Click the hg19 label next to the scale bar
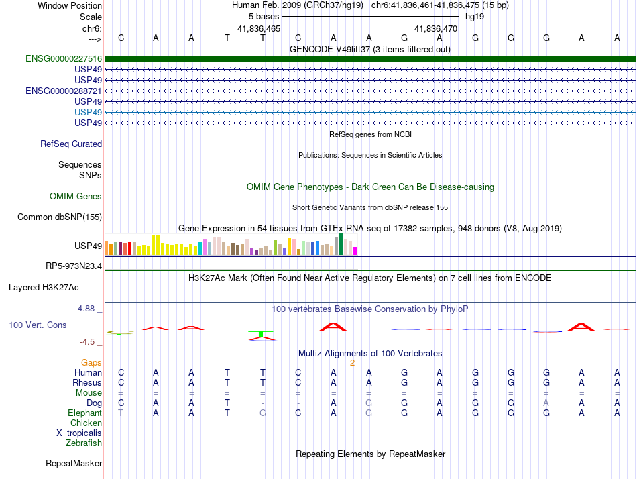637x479 pixels. (475, 17)
